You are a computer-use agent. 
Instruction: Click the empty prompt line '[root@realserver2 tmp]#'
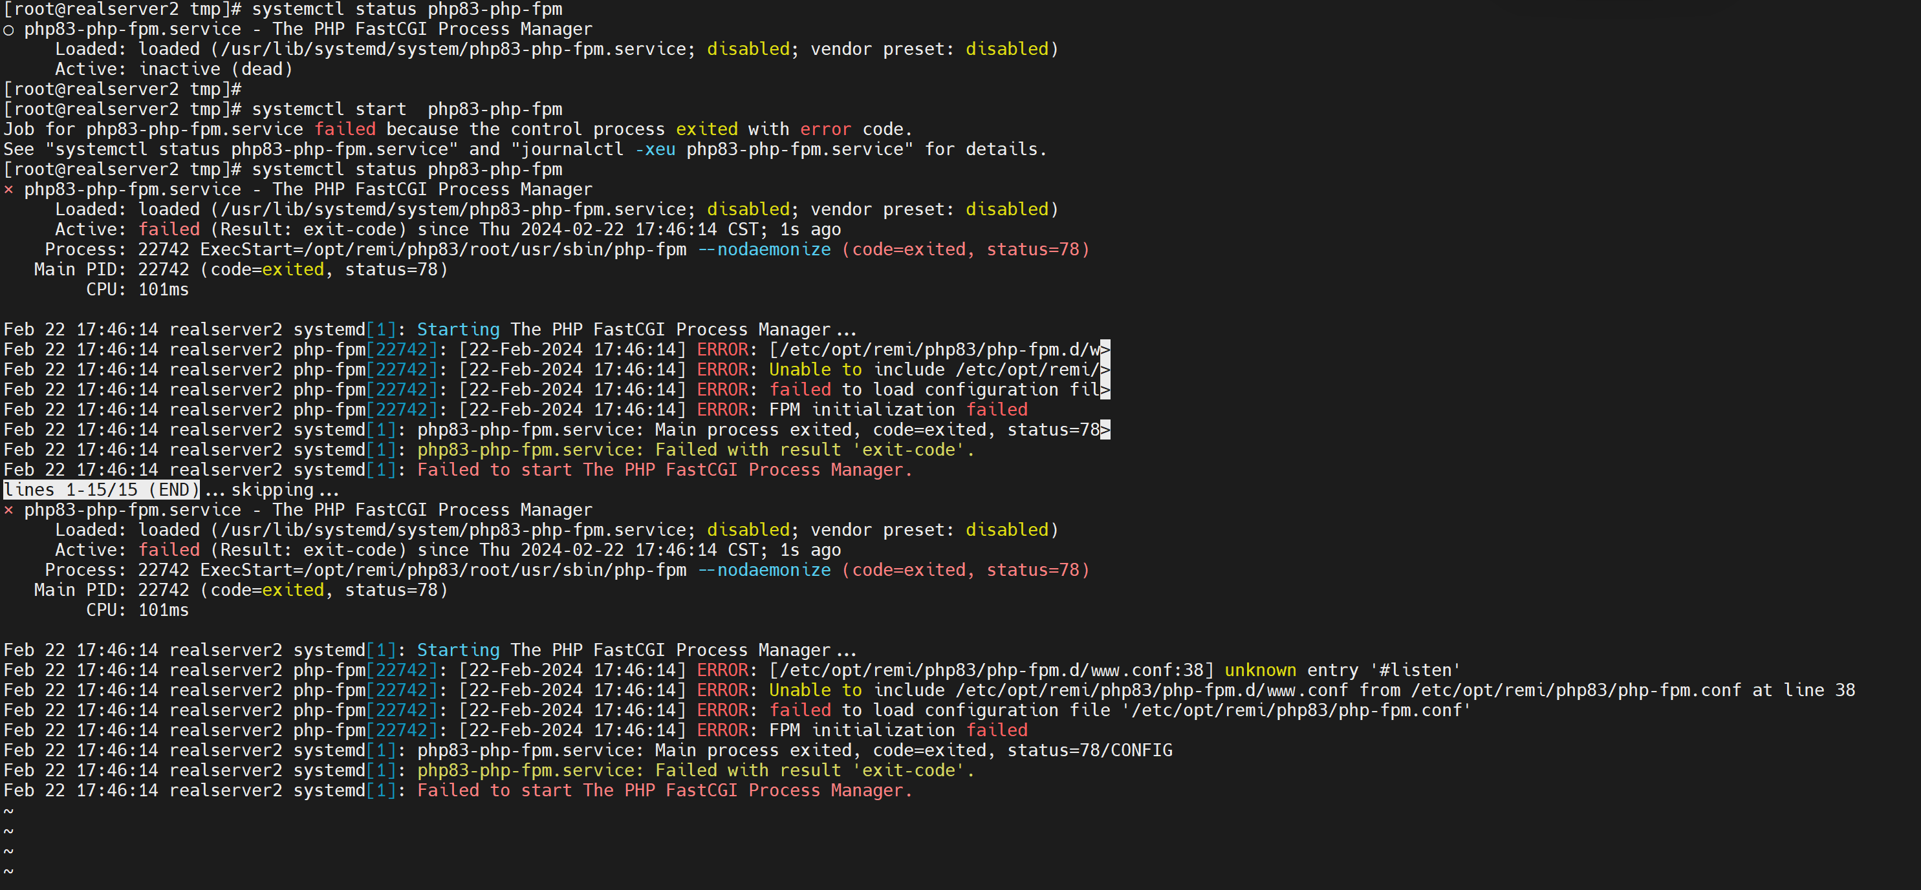pyautogui.click(x=122, y=89)
